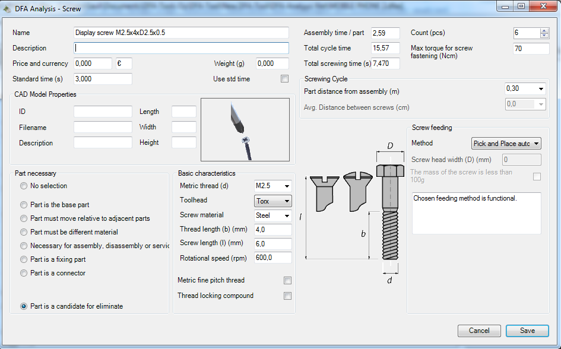Screen dimensions: 561x349
Task: Click the countersunk slotted screw head illustration
Action: click(x=324, y=194)
